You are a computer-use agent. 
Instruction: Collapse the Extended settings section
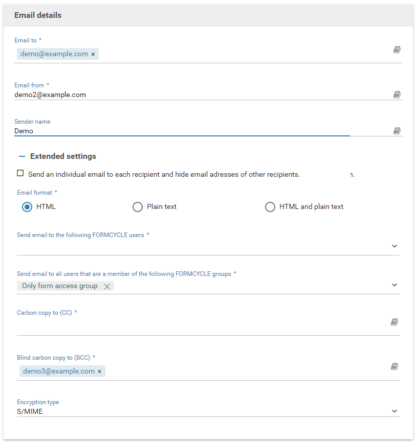click(x=22, y=156)
